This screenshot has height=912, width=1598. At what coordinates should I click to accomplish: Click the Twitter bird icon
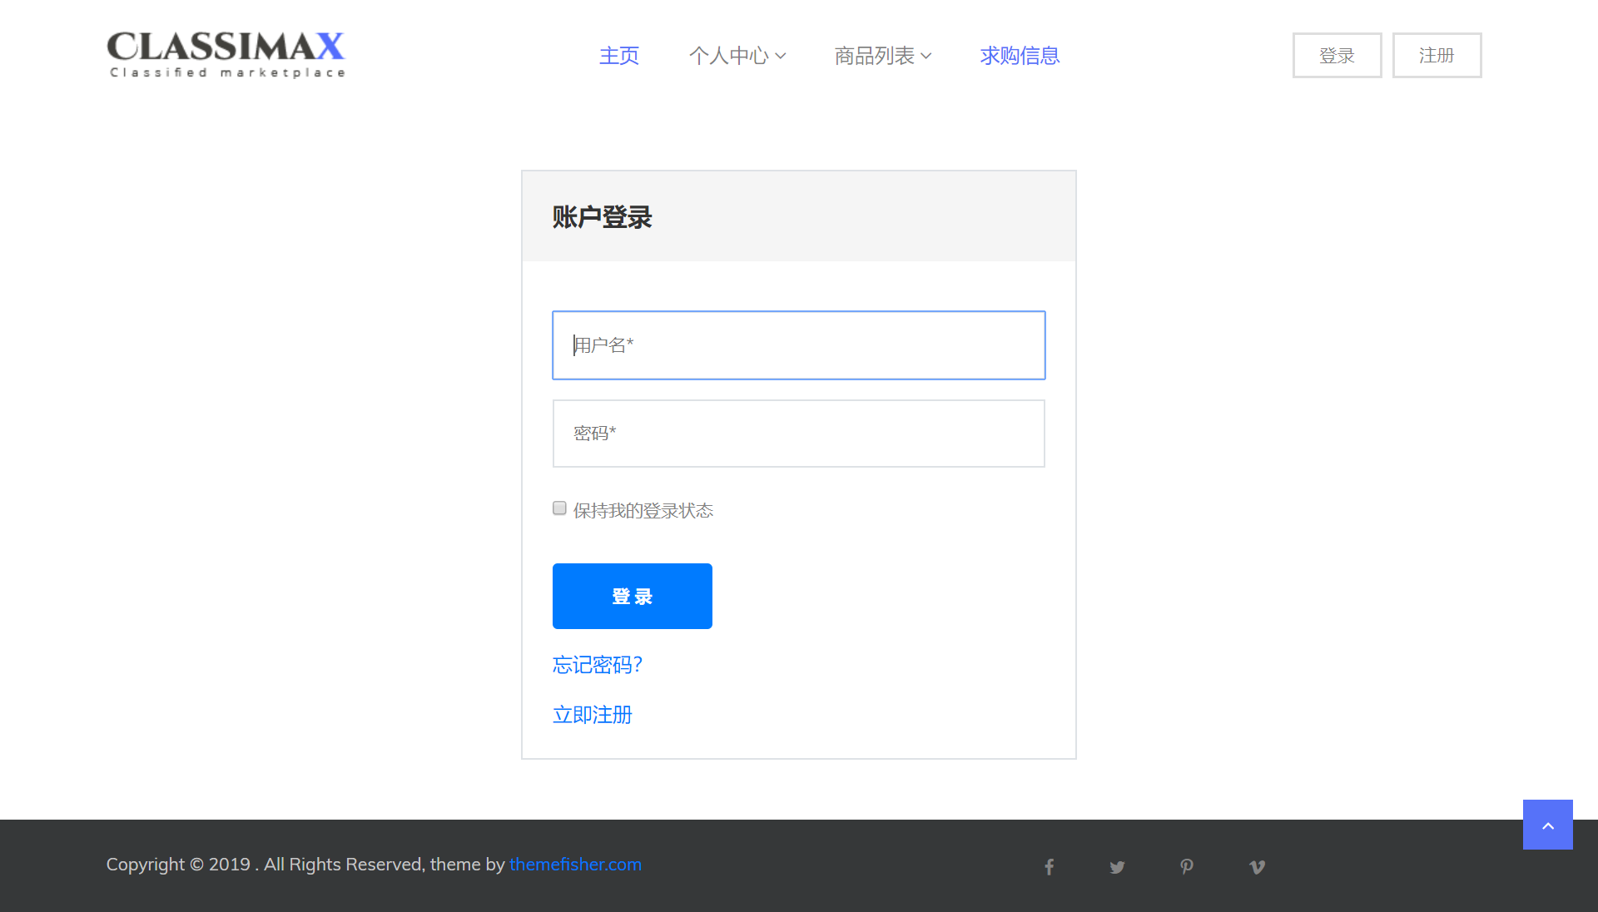pos(1117,867)
